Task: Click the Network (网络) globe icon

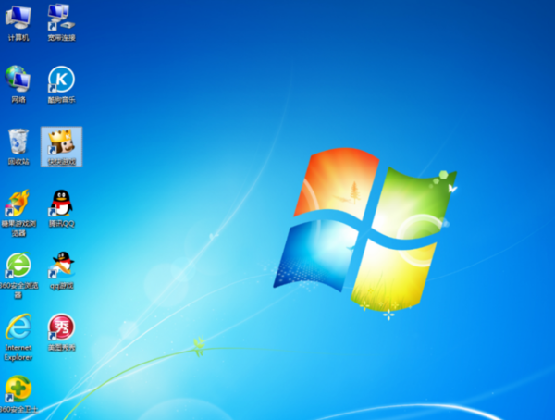Action: 18,78
